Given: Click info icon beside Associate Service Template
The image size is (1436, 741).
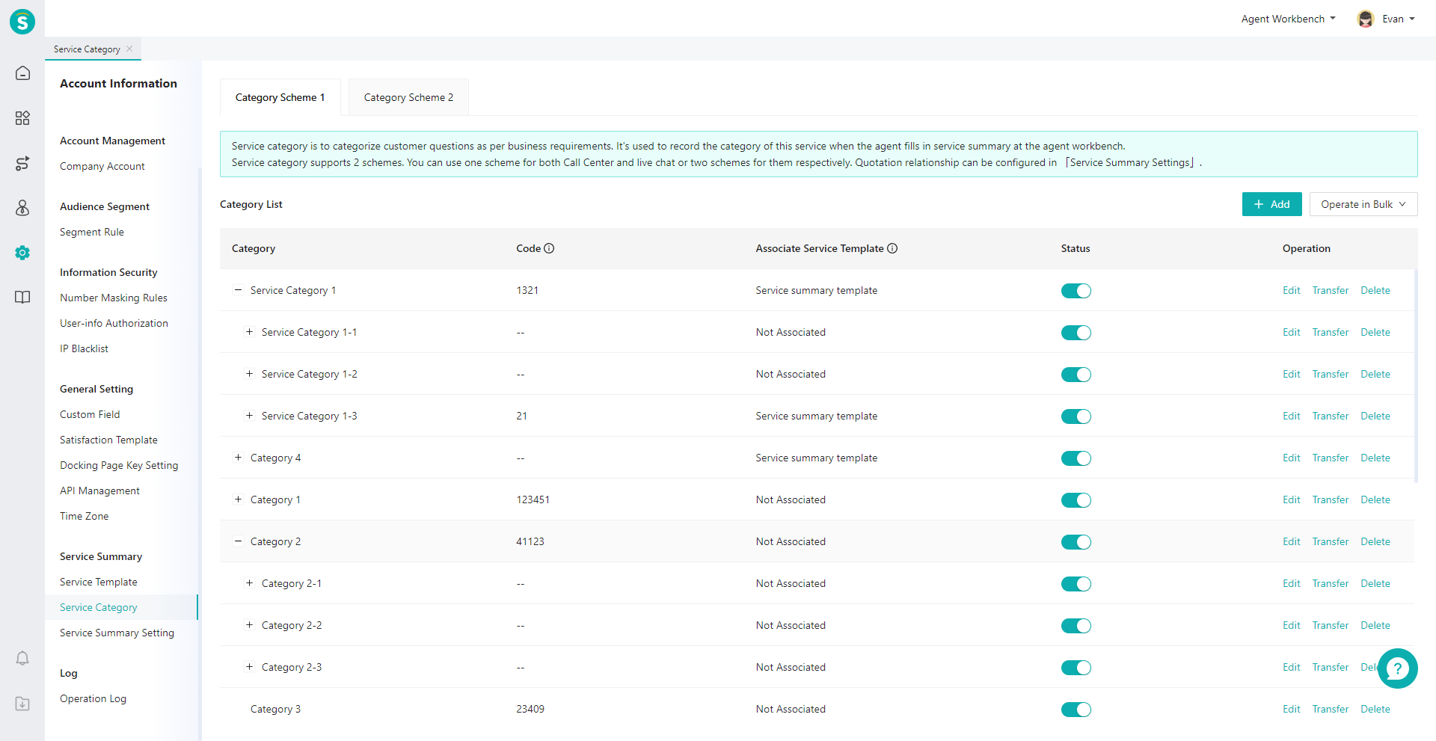Looking at the screenshot, I should 892,248.
